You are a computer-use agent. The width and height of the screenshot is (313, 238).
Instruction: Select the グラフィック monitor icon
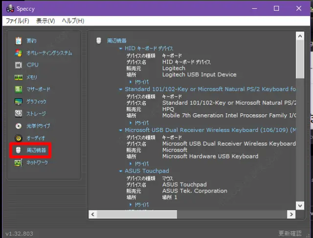pyautogui.click(x=19, y=102)
